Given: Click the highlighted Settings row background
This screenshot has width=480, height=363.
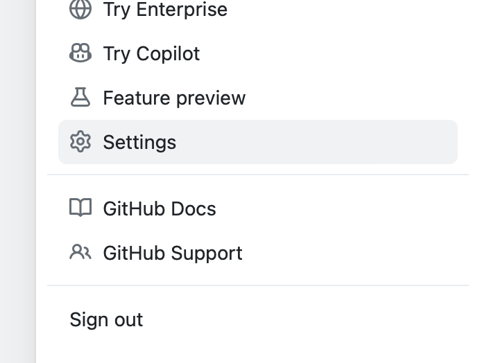Looking at the screenshot, I should click(x=258, y=142).
